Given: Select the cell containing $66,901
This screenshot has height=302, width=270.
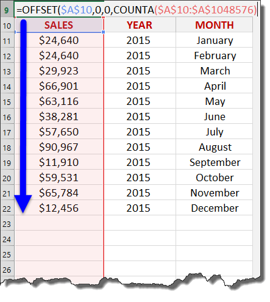Looking at the screenshot, I should tap(59, 86).
